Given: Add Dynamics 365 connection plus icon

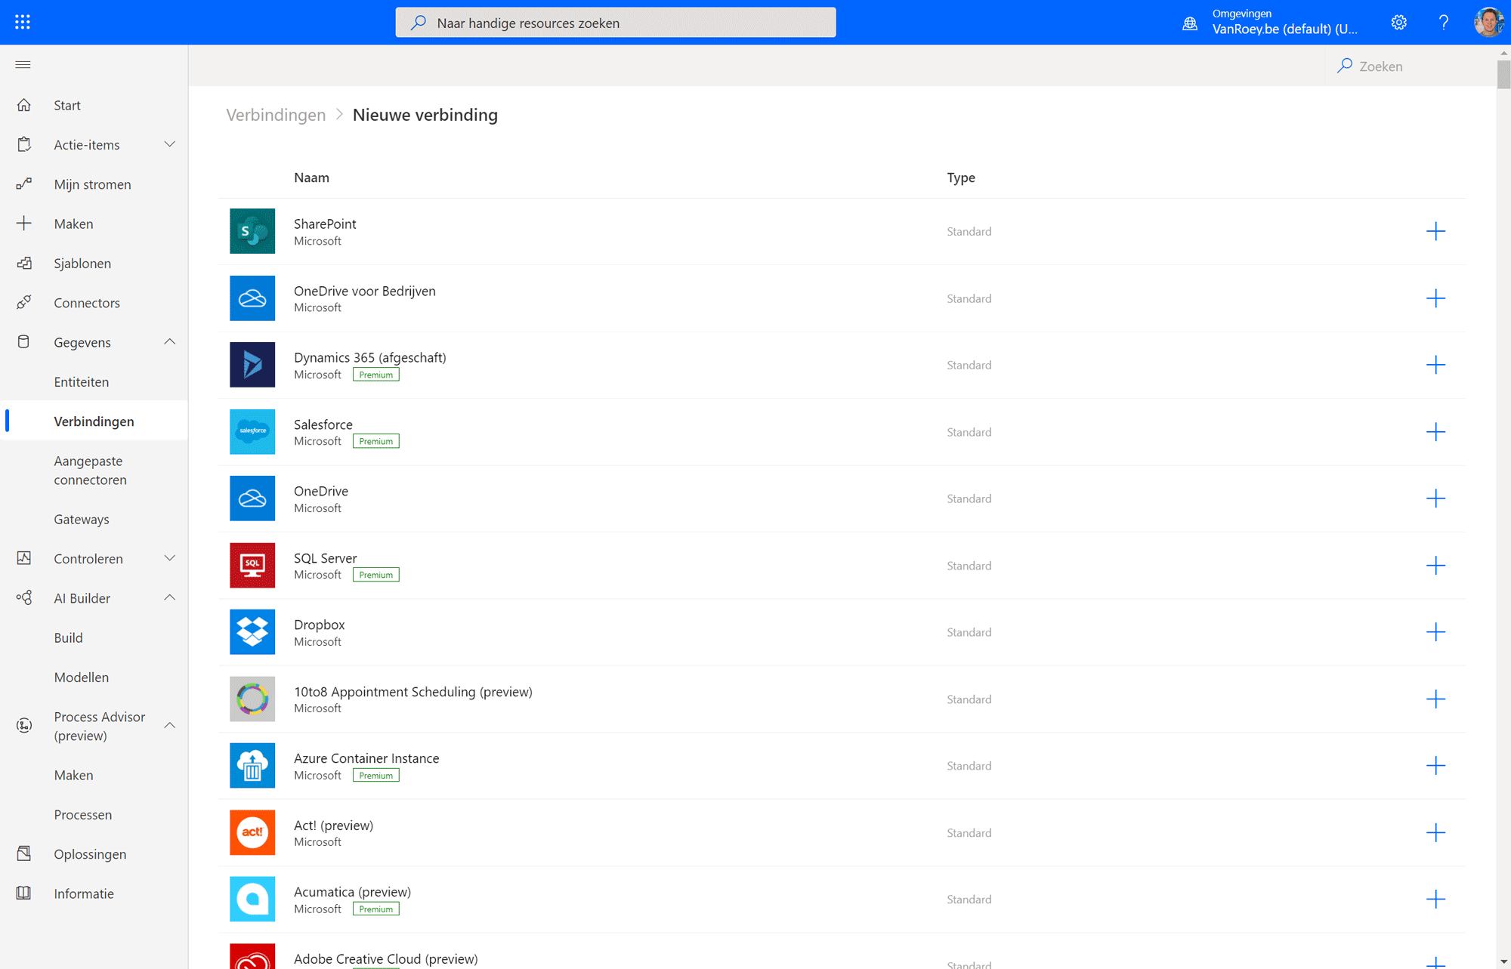Looking at the screenshot, I should [1435, 365].
